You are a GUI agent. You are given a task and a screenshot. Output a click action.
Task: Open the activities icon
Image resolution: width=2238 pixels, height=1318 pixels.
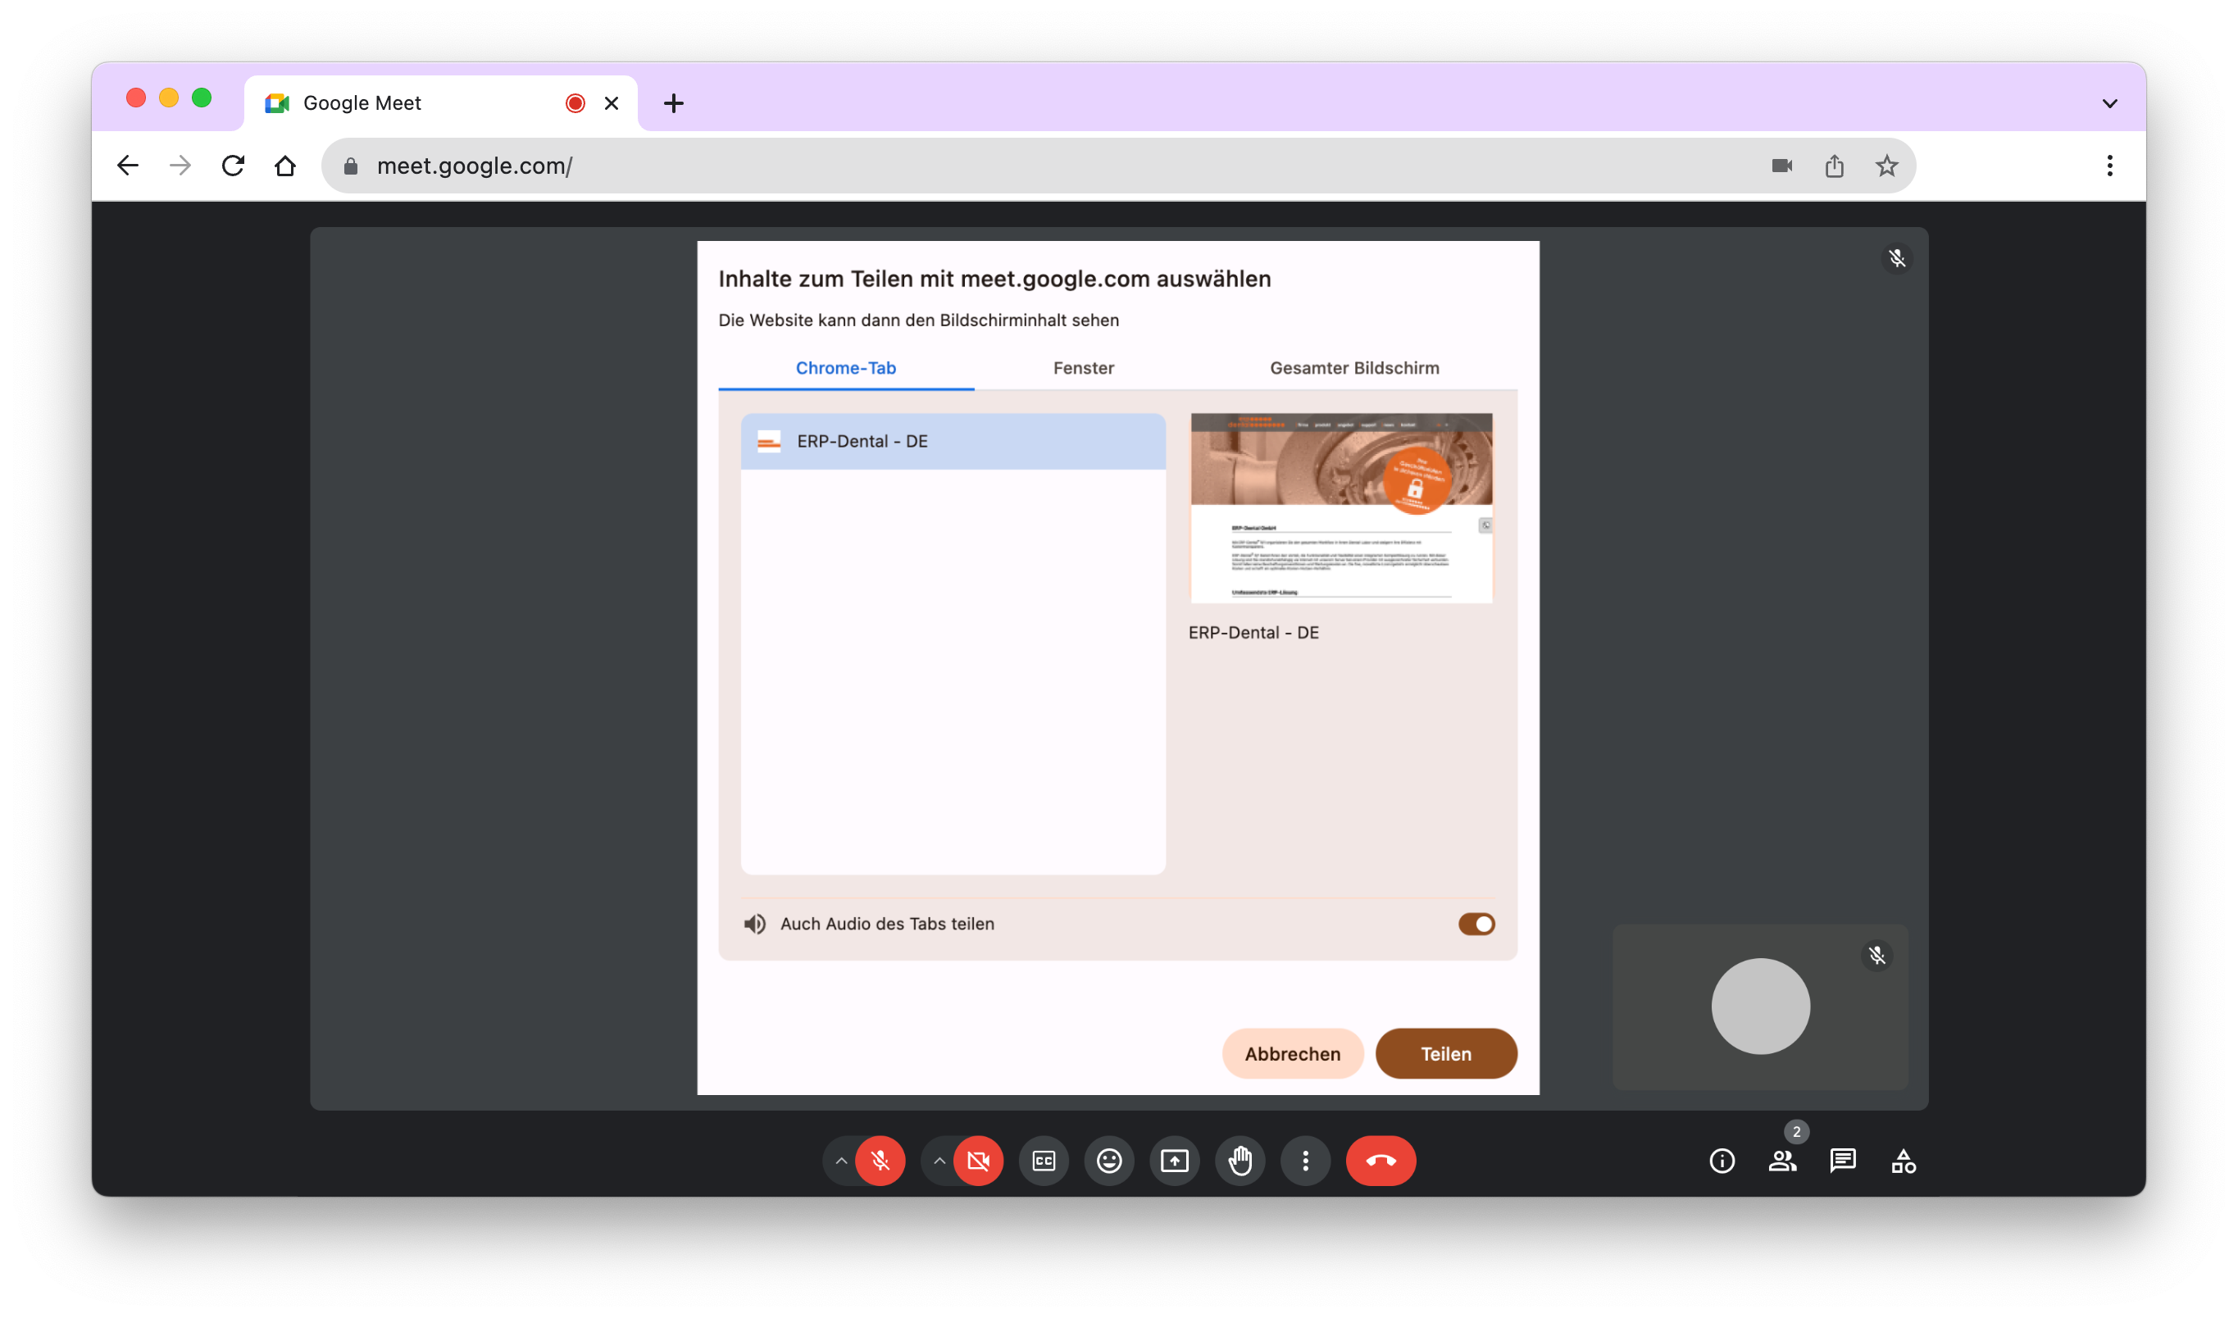point(1902,1160)
